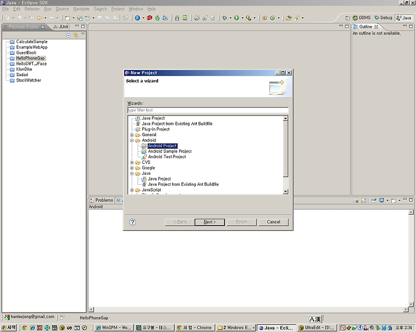Click the Run External Tools icon
The height and width of the screenshot is (332, 416).
pos(248,18)
